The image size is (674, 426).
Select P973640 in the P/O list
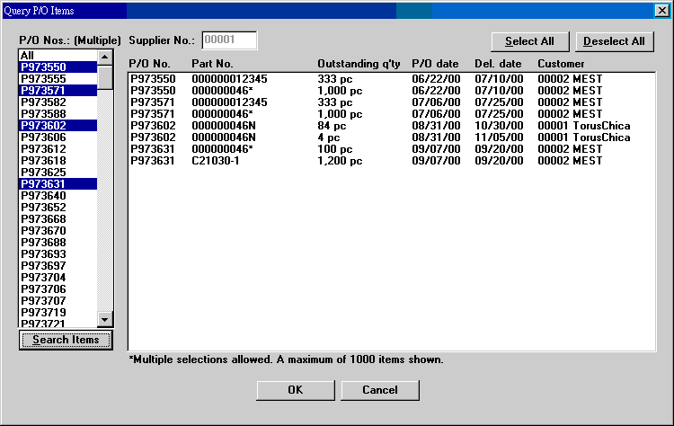pos(58,196)
